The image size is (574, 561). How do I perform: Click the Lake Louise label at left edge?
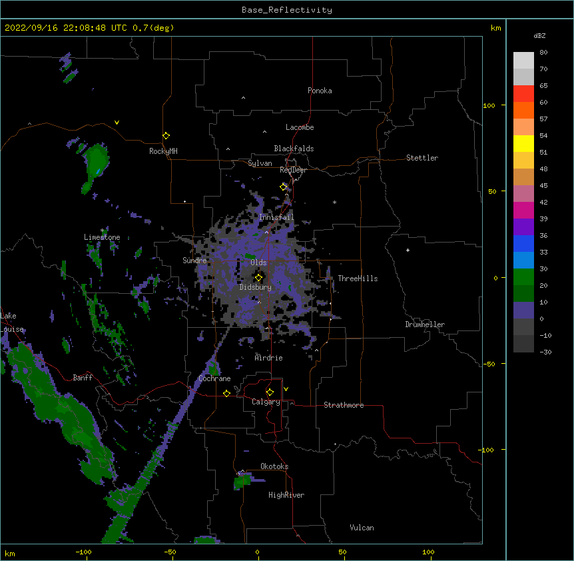pos(12,322)
